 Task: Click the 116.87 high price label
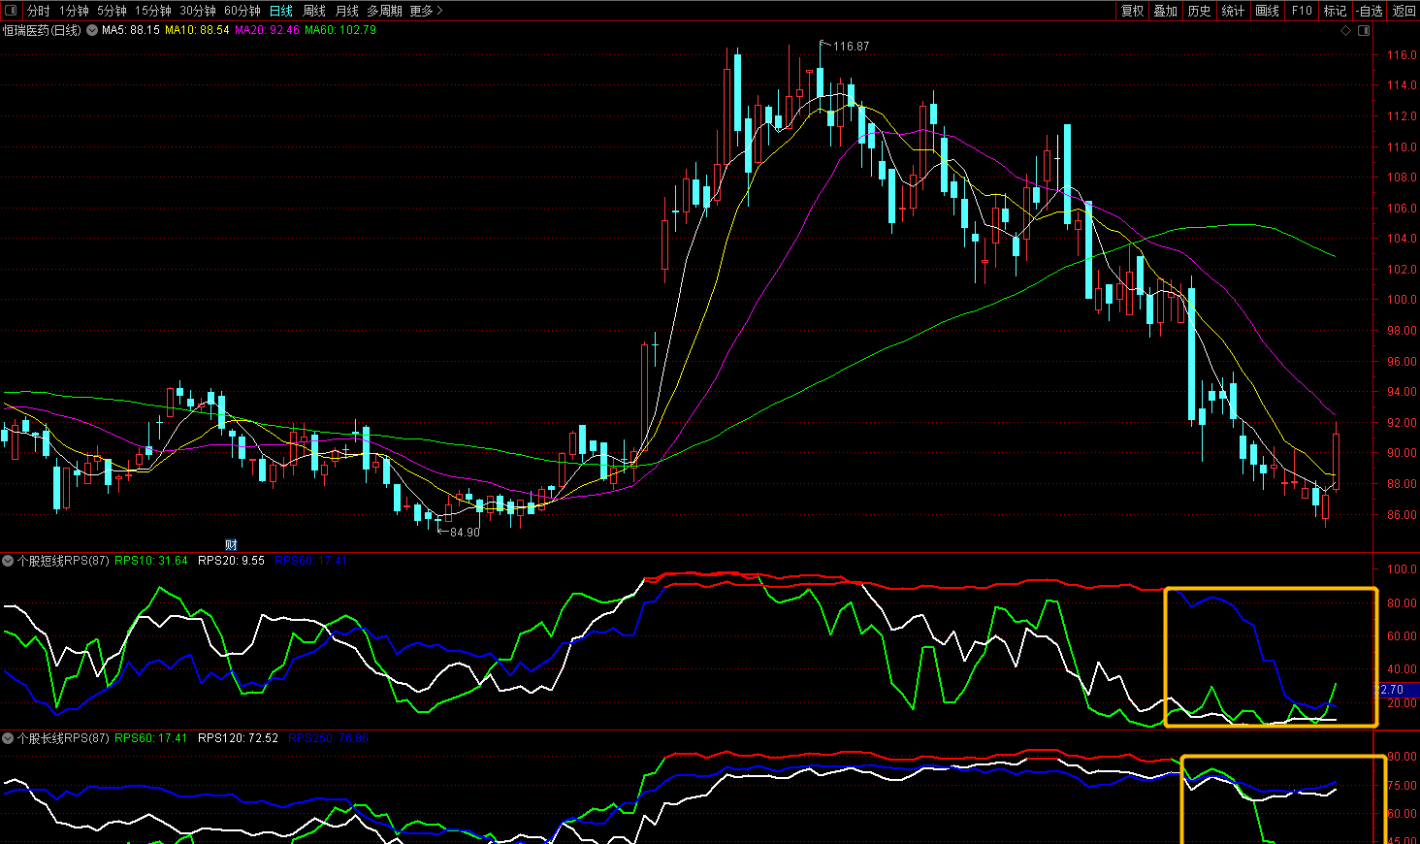(x=851, y=47)
